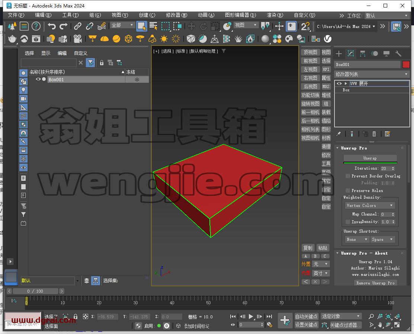Open Vertex Colors weighted density dropdown
The image size is (414, 334).
click(x=370, y=205)
